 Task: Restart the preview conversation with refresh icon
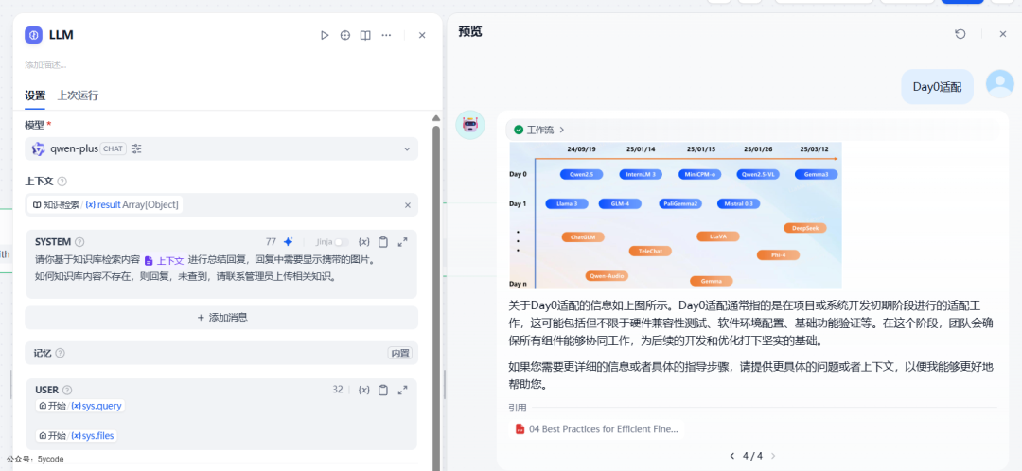[960, 34]
